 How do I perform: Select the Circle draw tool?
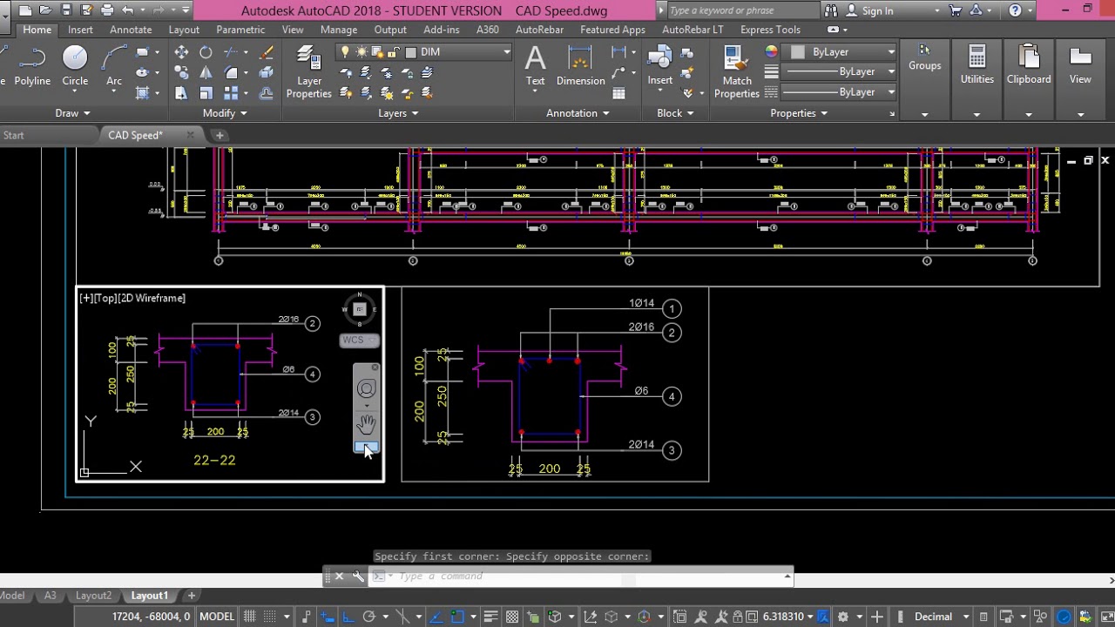[x=75, y=65]
